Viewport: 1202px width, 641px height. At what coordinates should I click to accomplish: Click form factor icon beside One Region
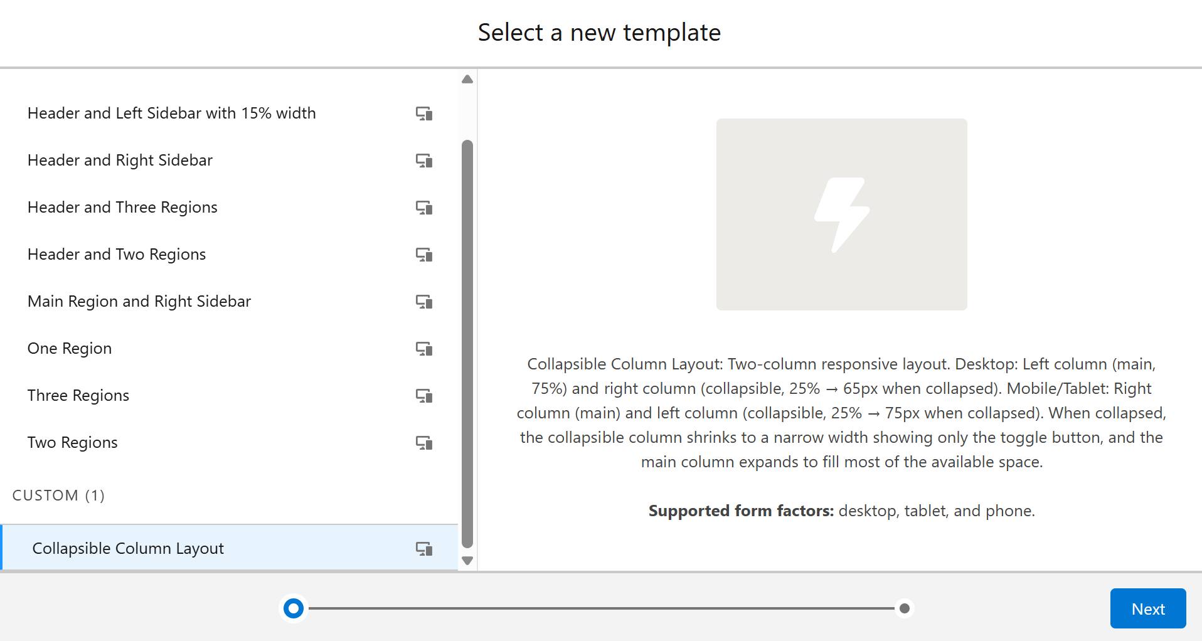424,349
